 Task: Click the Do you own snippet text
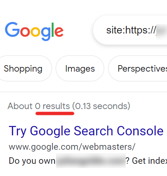32,161
